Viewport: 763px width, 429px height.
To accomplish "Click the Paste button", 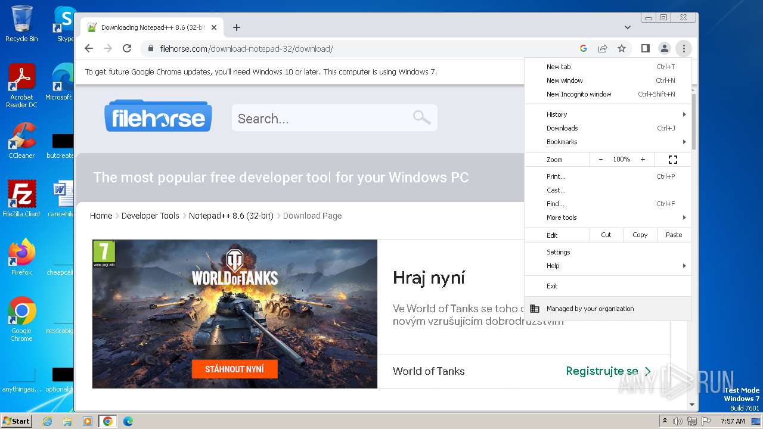I will click(x=674, y=235).
